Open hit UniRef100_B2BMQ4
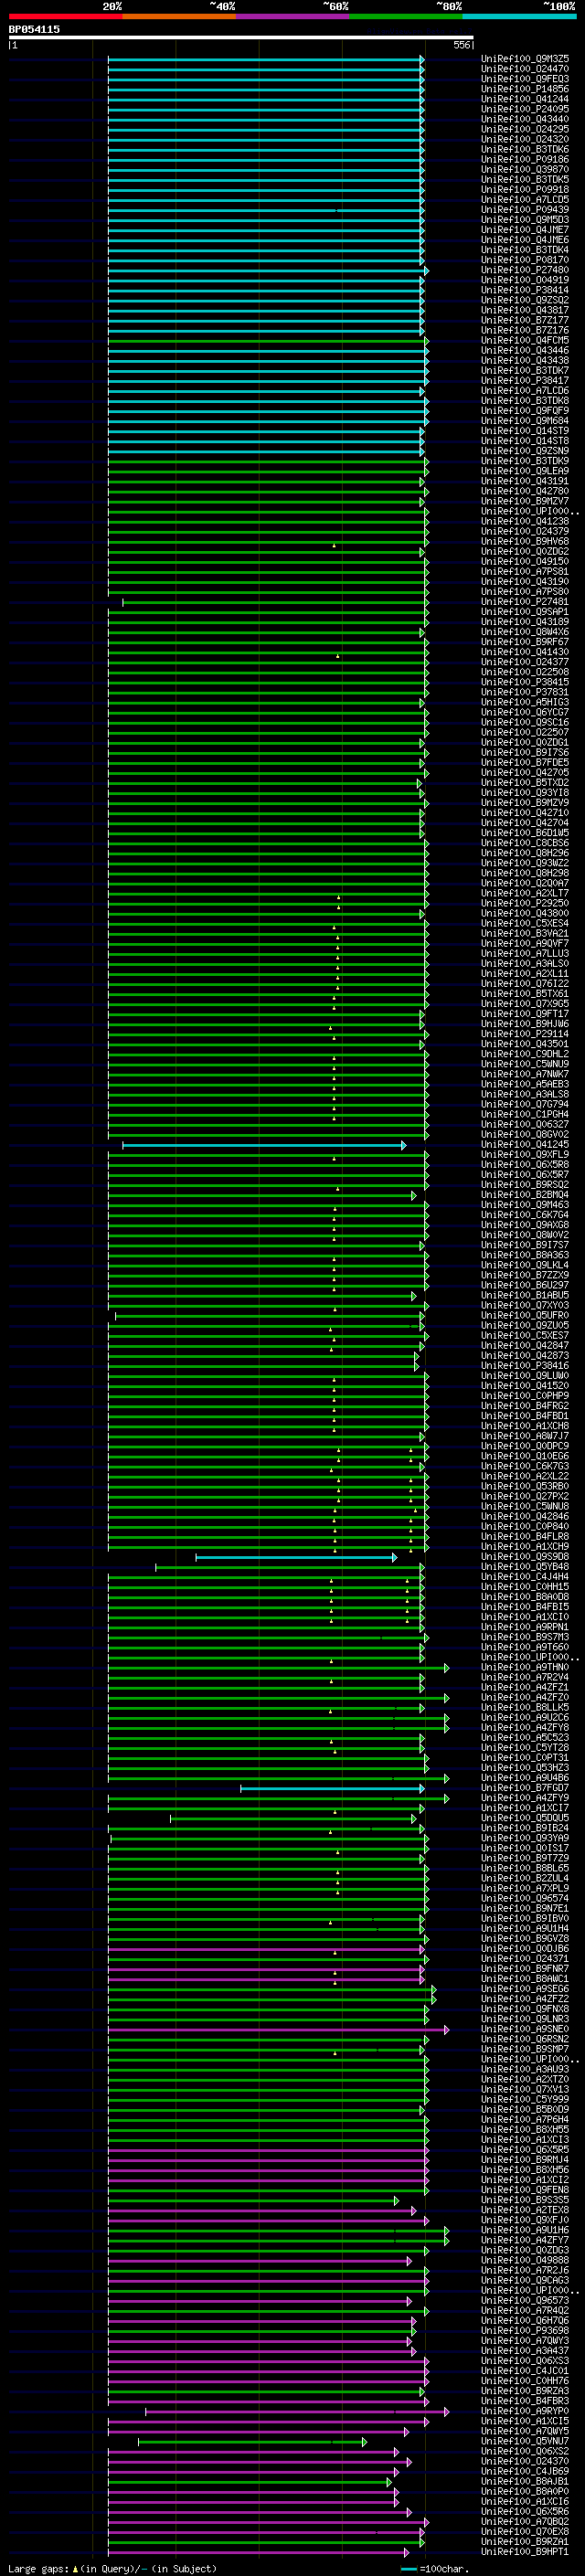The image size is (585, 2576). pyautogui.click(x=525, y=1195)
